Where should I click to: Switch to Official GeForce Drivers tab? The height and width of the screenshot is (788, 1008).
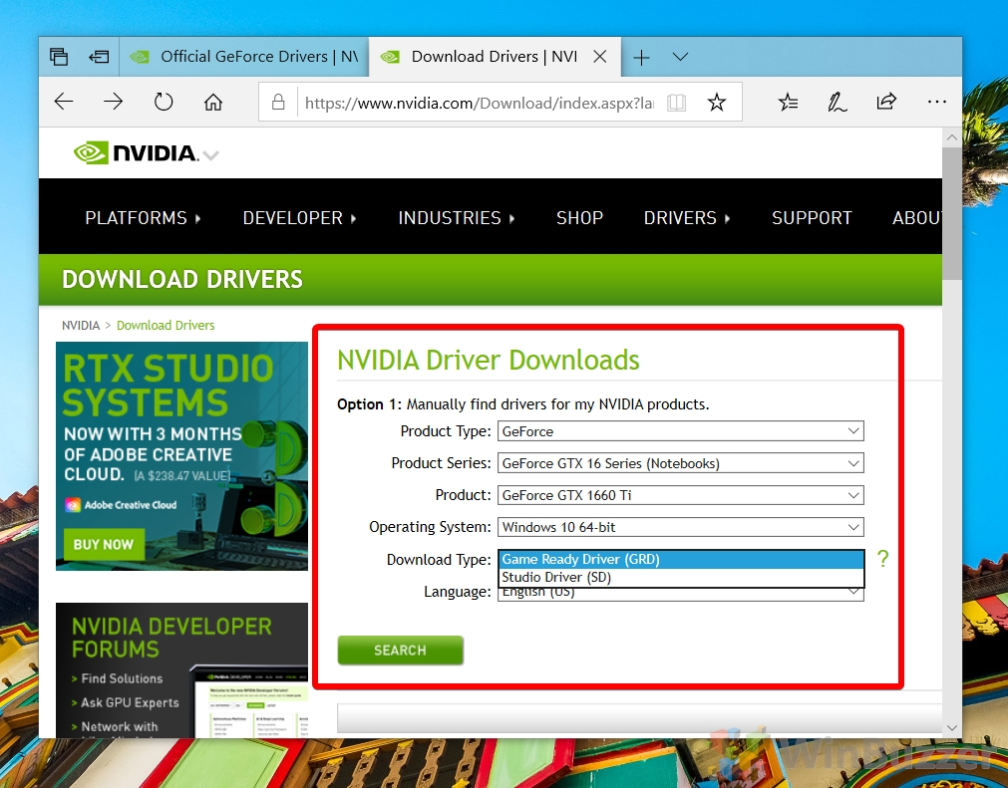(244, 57)
